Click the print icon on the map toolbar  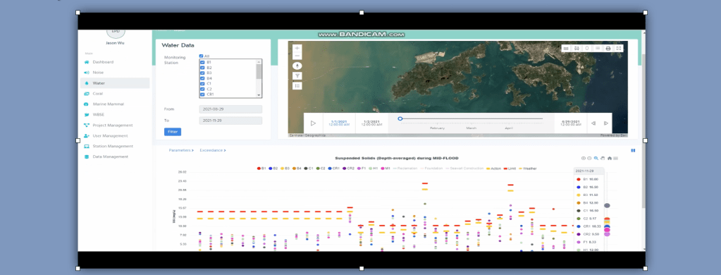click(x=608, y=48)
